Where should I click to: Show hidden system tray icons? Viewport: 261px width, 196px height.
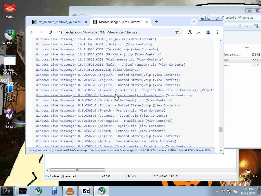217,191
